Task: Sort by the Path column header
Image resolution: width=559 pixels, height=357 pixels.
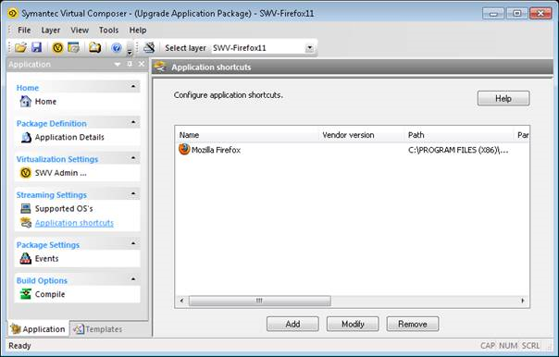Action: pos(459,135)
